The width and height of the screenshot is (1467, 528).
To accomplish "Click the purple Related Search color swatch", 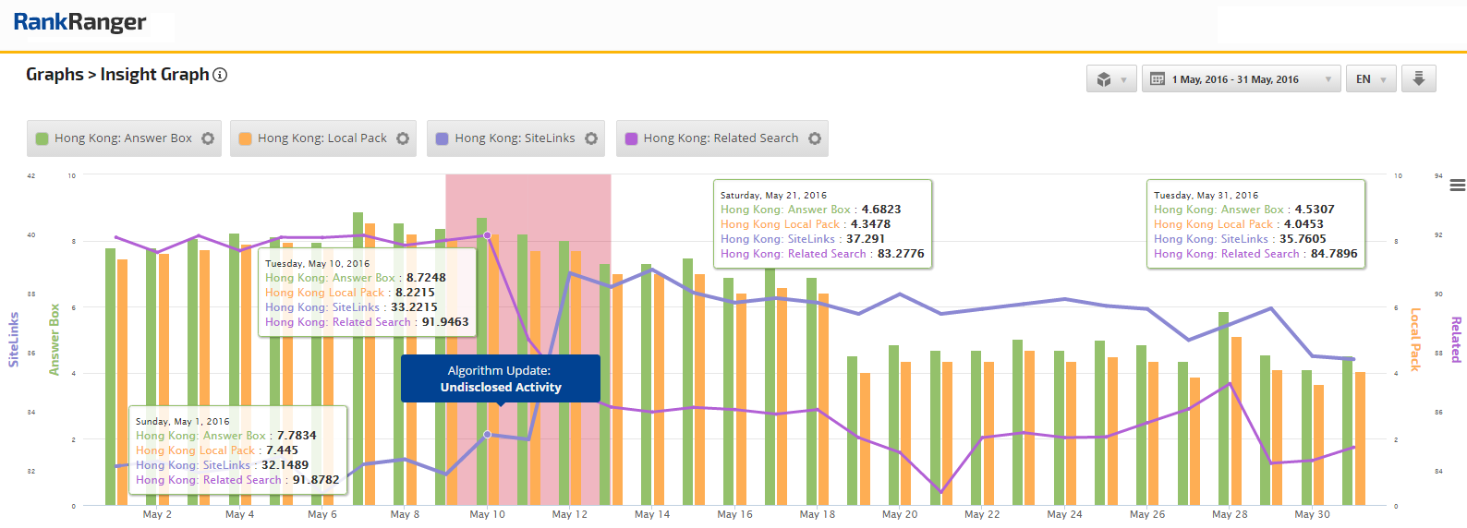I will coord(632,138).
